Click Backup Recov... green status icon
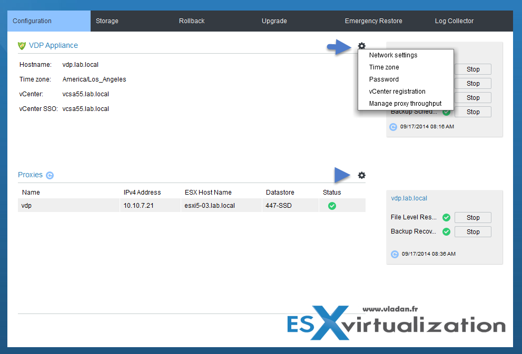The width and height of the screenshot is (522, 354). tap(446, 231)
